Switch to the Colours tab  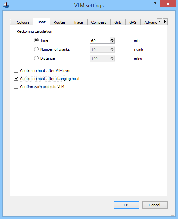pos(23,22)
